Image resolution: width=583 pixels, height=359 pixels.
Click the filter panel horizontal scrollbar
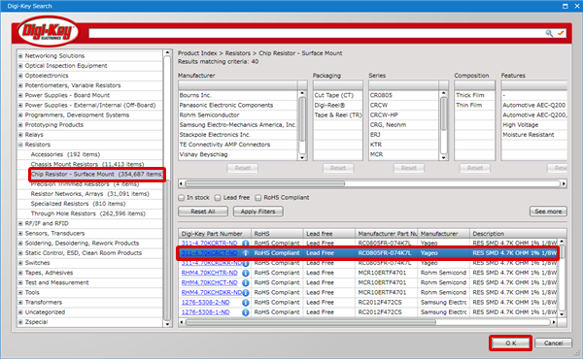tap(372, 183)
